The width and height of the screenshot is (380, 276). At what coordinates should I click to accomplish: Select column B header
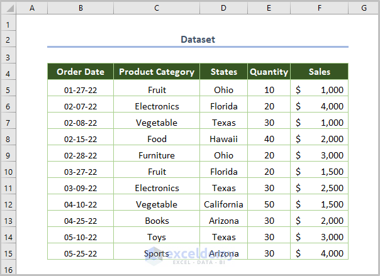[x=81, y=8]
